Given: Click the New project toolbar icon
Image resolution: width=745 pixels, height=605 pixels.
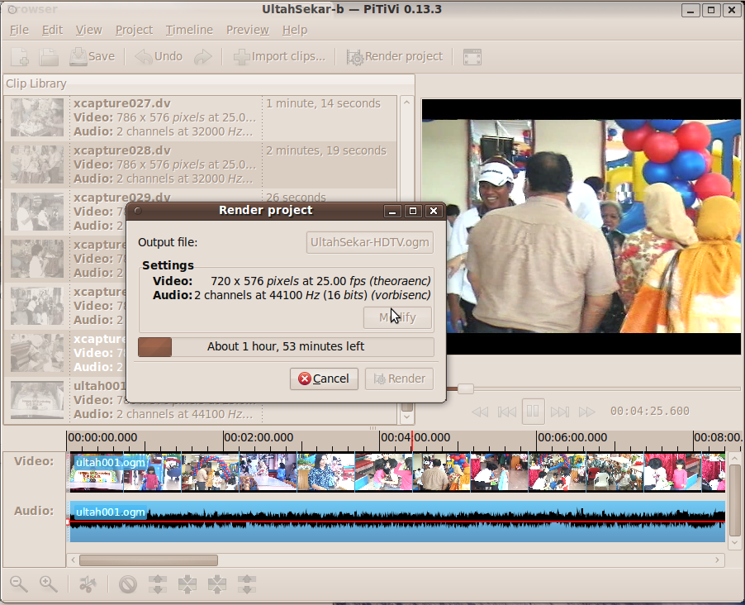Looking at the screenshot, I should tap(20, 57).
